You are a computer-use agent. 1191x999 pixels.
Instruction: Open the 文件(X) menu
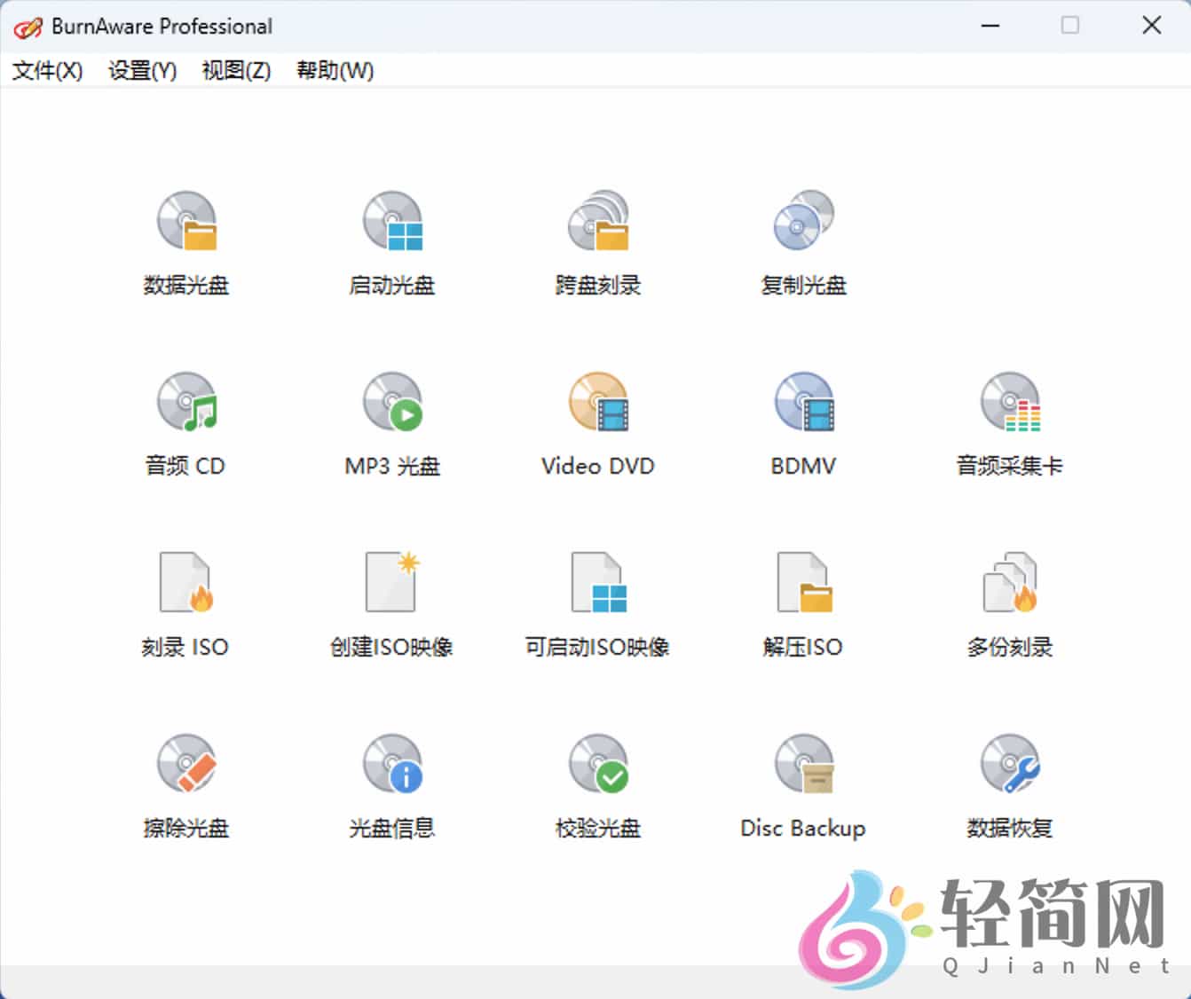click(x=45, y=70)
